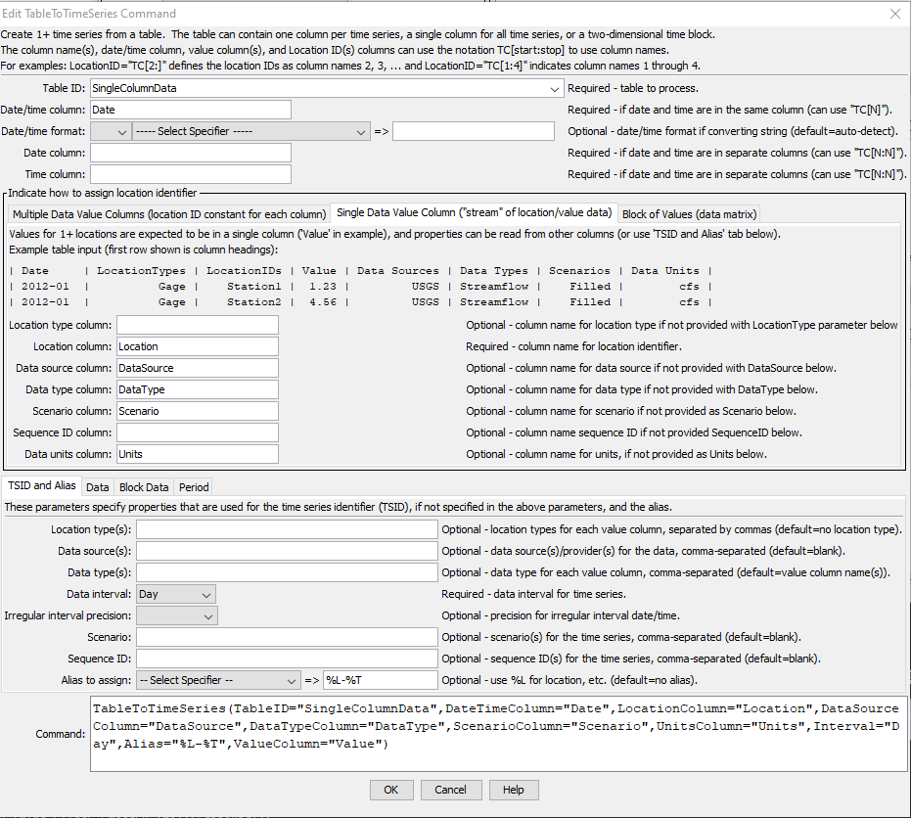Open the Alias Select Specifier dropdown
Screen dimensions: 911x818
coord(218,680)
